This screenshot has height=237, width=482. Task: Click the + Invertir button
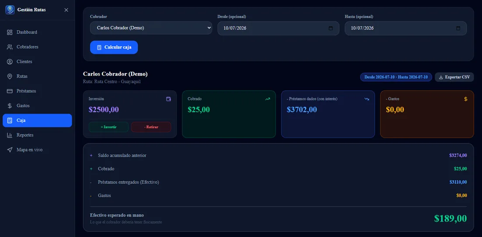pyautogui.click(x=109, y=127)
